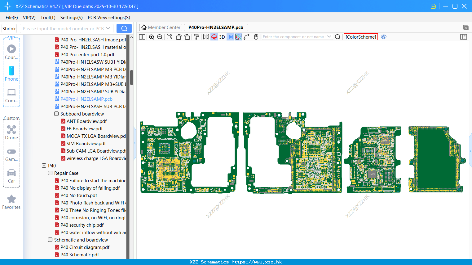Image resolution: width=472 pixels, height=265 pixels.
Task: Toggle the net routing display icon
Action: pos(238,37)
